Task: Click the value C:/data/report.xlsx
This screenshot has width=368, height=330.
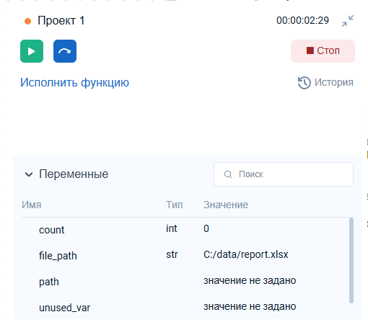Action: (x=245, y=254)
